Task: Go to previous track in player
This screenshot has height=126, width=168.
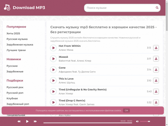Action: click(x=19, y=121)
